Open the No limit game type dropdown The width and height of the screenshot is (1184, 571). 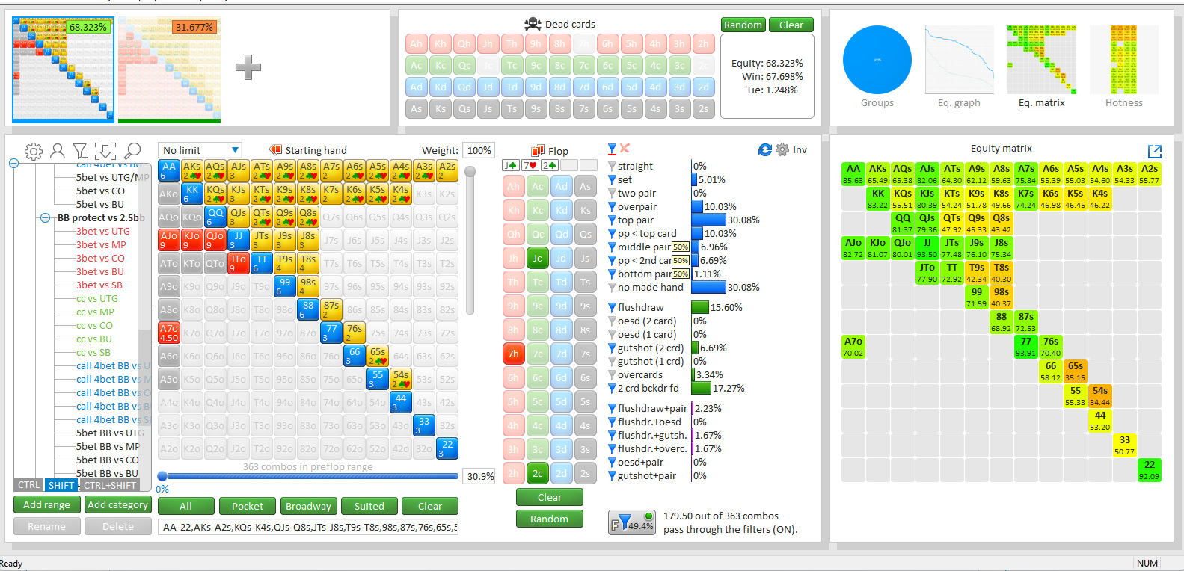click(x=200, y=150)
